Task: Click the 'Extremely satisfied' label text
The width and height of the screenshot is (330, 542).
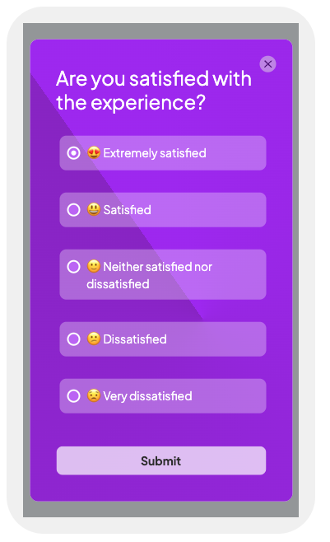Action: click(155, 153)
